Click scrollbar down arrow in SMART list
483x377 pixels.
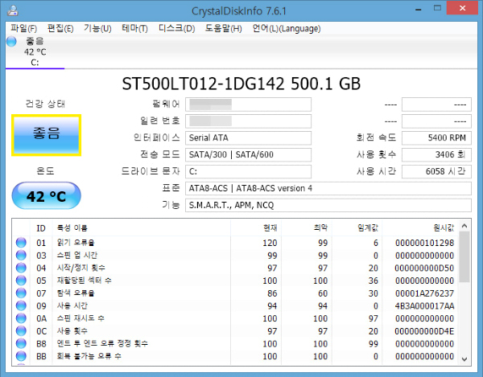click(x=464, y=359)
